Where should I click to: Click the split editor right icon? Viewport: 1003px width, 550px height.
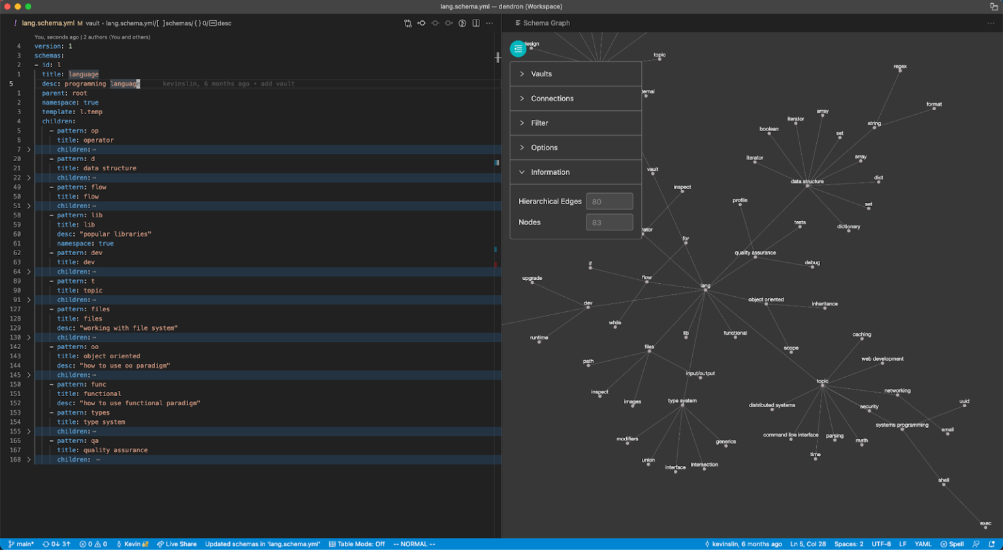click(x=476, y=23)
